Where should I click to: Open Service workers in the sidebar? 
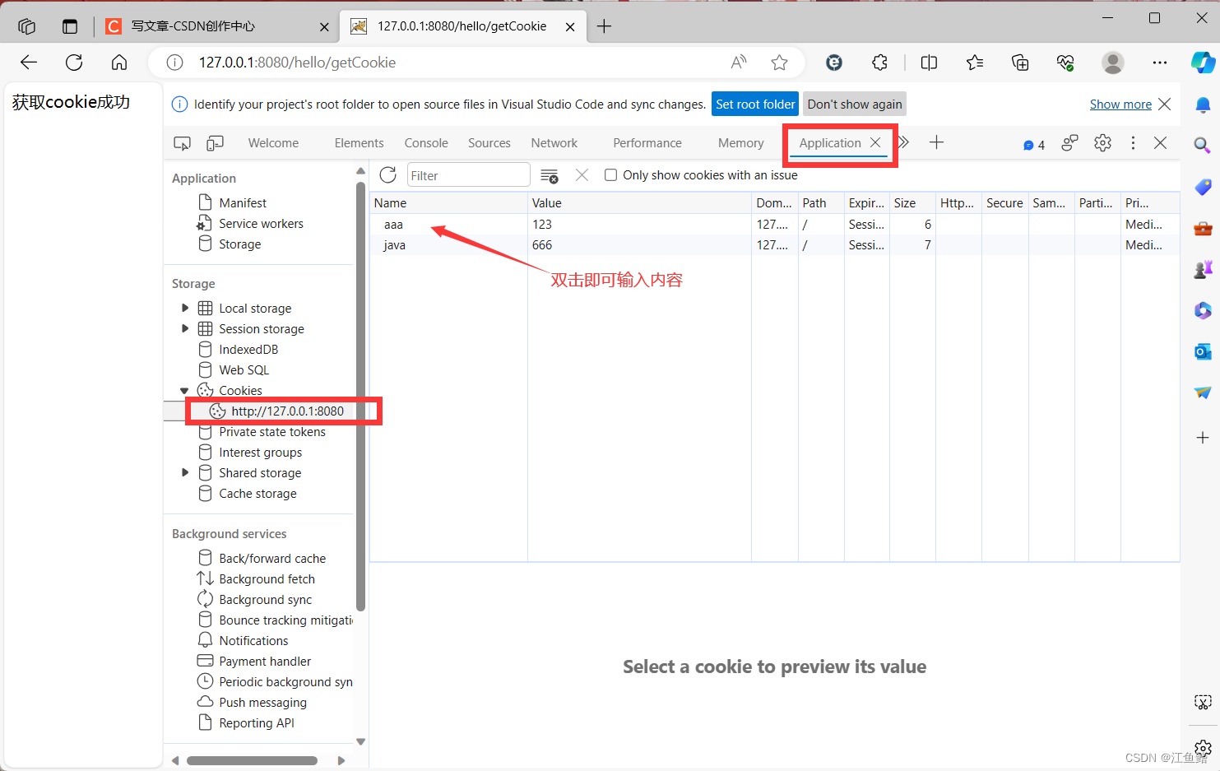[261, 224]
